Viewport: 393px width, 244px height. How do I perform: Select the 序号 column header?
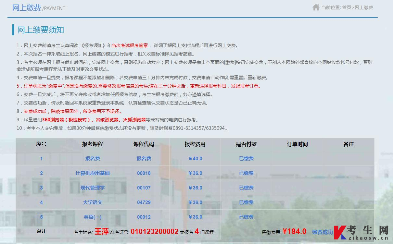click(41, 144)
